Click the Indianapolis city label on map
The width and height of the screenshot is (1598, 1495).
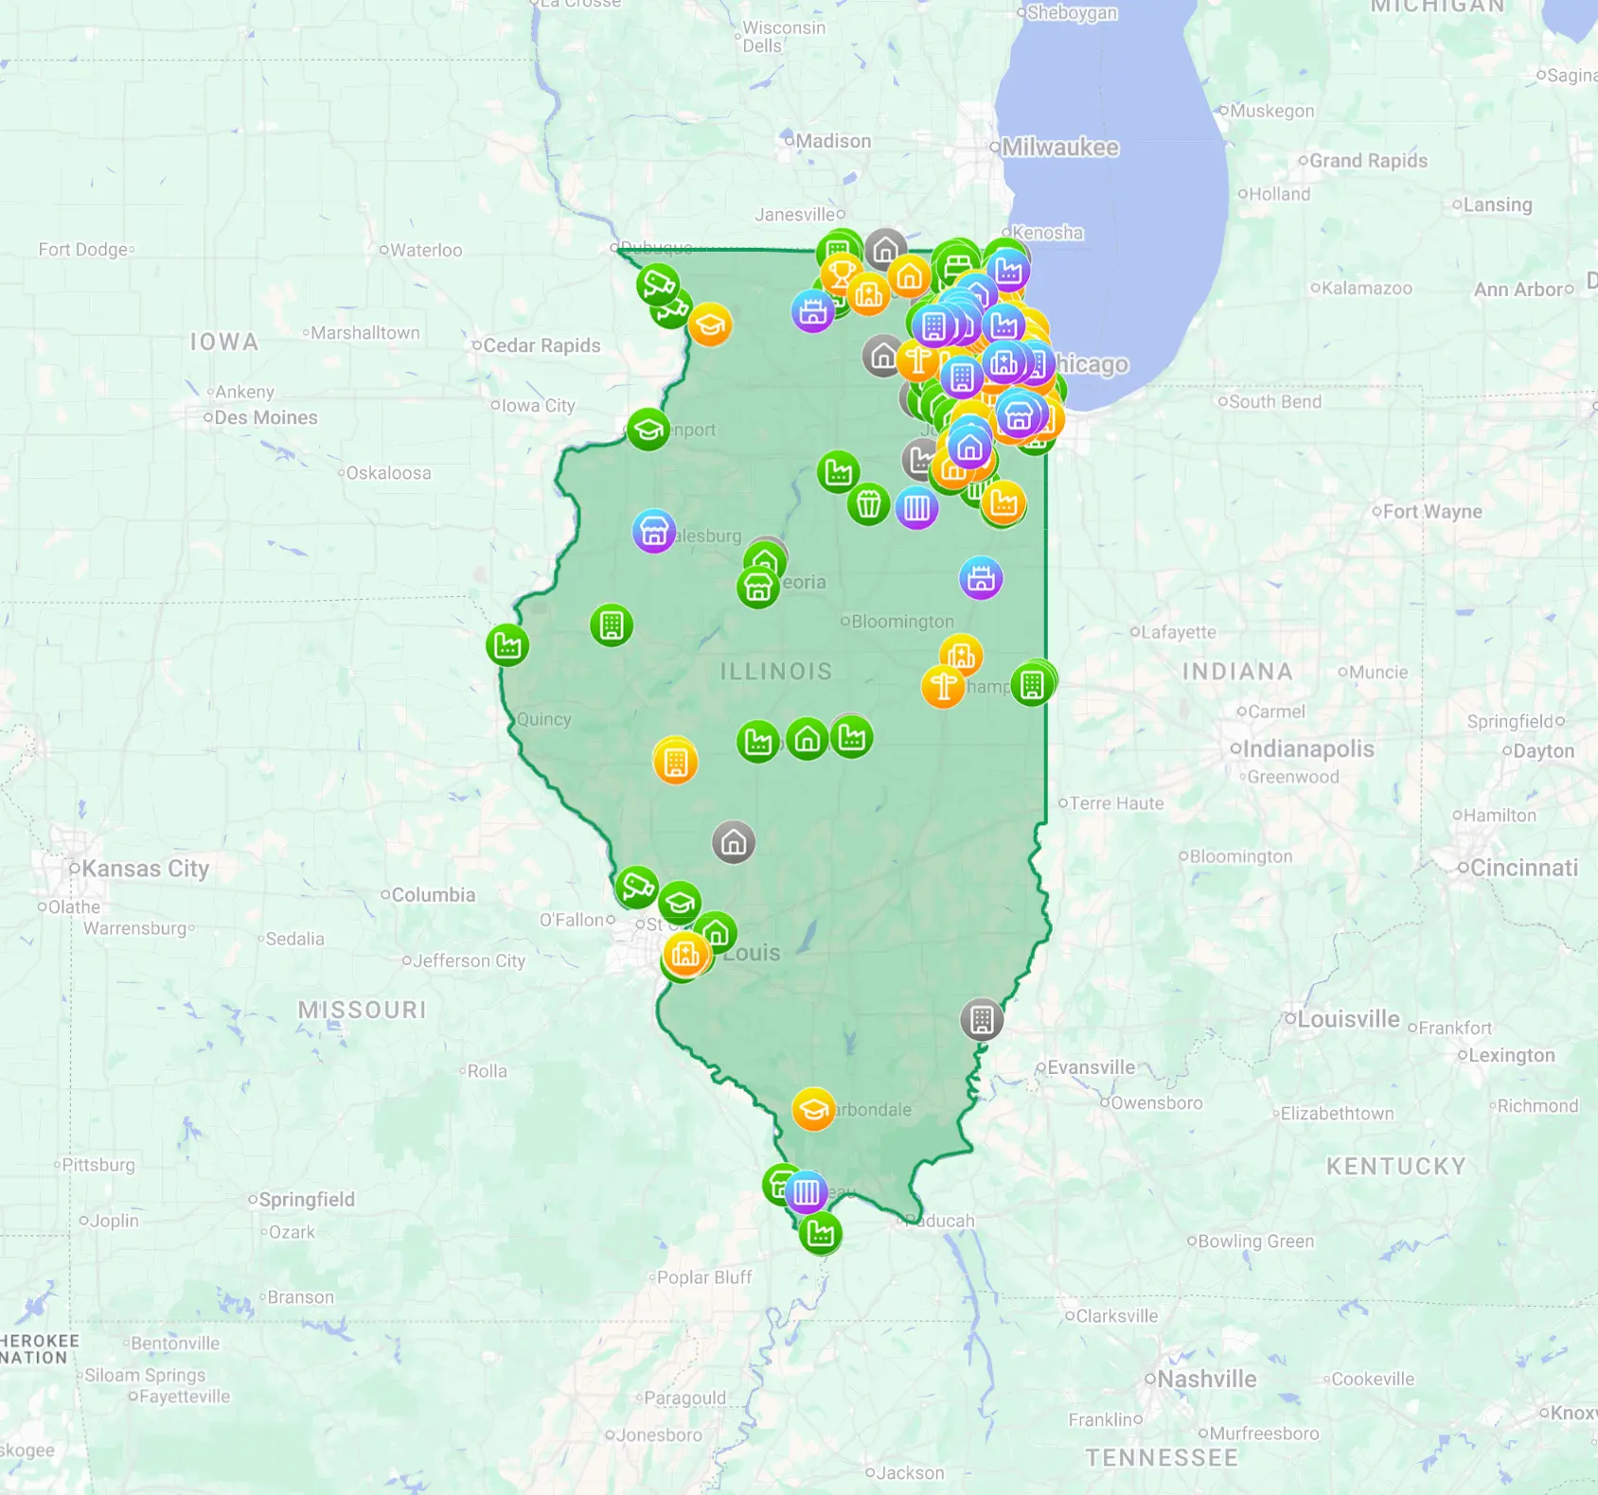pos(1307,749)
